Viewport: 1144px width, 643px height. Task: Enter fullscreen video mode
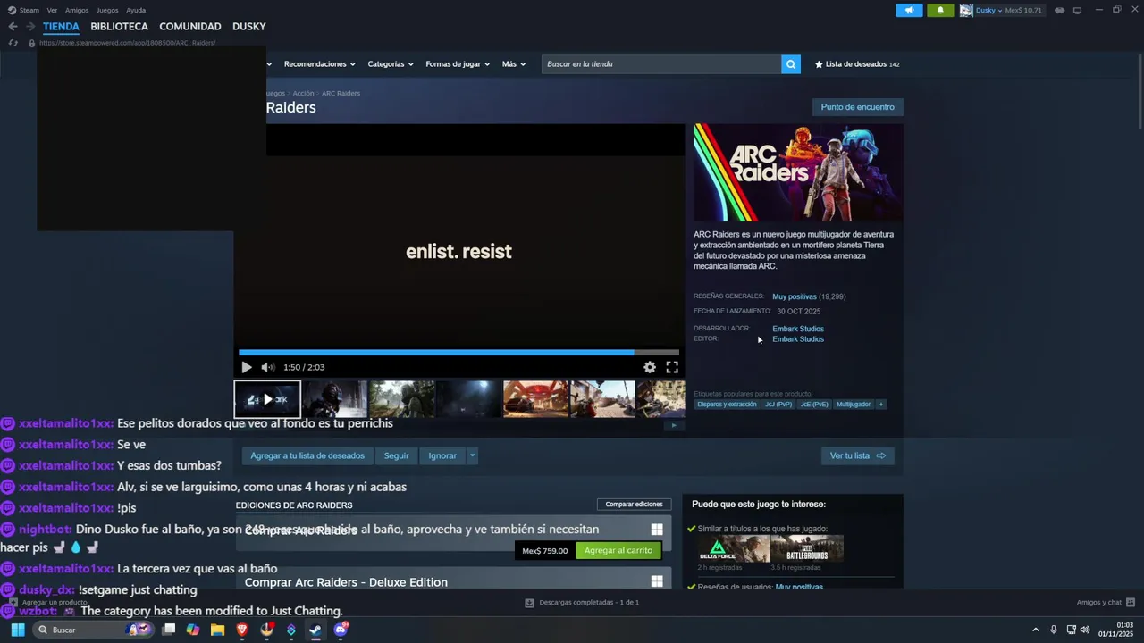point(672,367)
